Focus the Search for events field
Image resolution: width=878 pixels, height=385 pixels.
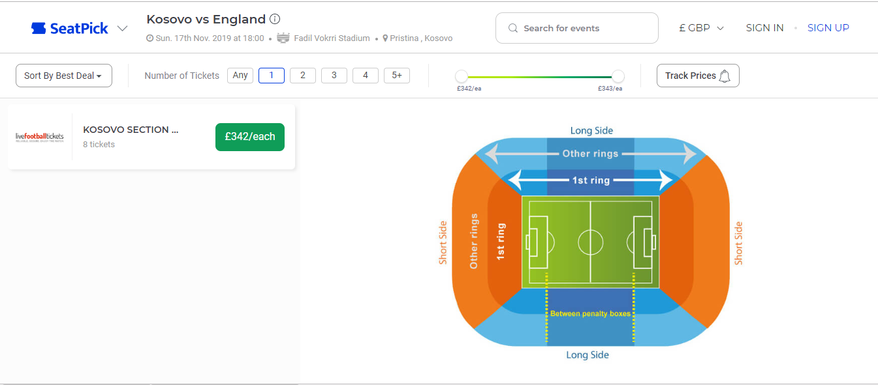click(584, 29)
